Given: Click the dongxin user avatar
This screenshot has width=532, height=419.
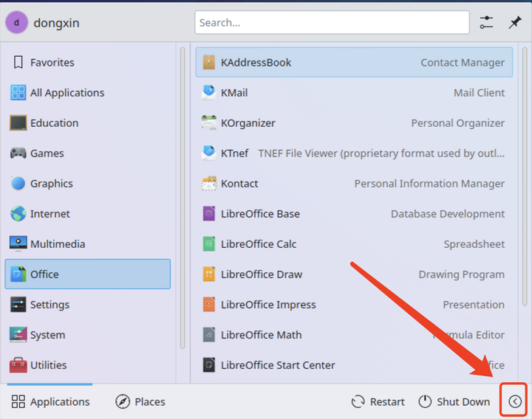Looking at the screenshot, I should click(16, 22).
